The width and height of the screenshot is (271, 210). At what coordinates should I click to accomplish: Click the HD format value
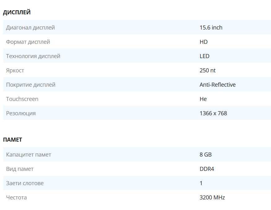(203, 42)
